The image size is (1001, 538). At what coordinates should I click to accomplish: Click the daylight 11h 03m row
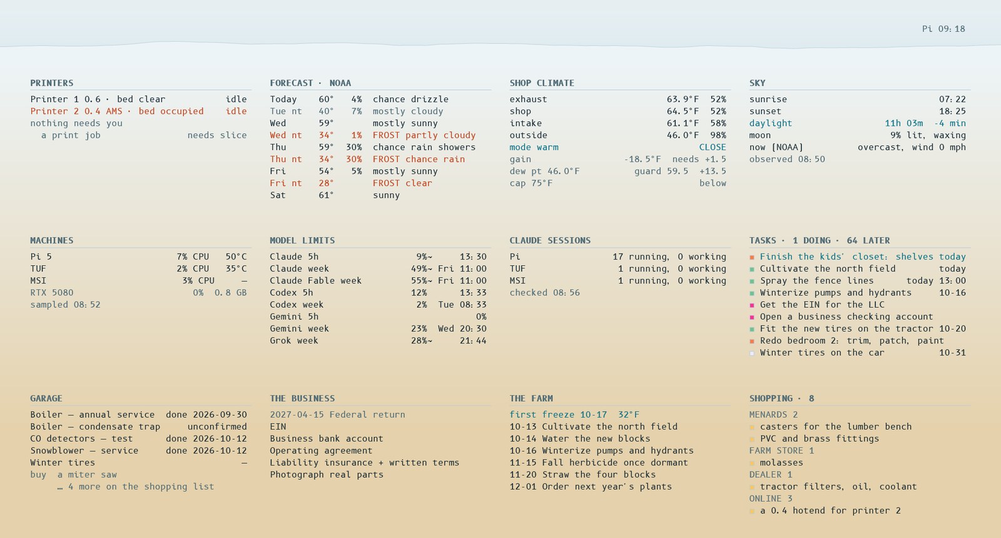[x=858, y=124]
